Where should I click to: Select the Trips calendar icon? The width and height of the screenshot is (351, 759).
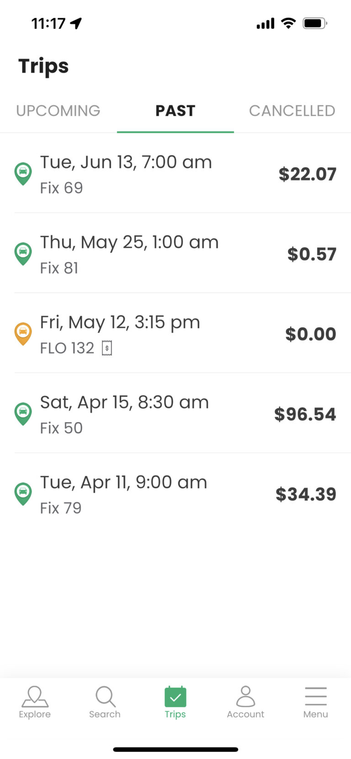click(175, 697)
